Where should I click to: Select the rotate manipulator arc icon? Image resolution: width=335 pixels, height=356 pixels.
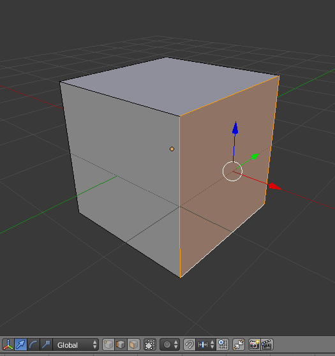pos(33,345)
